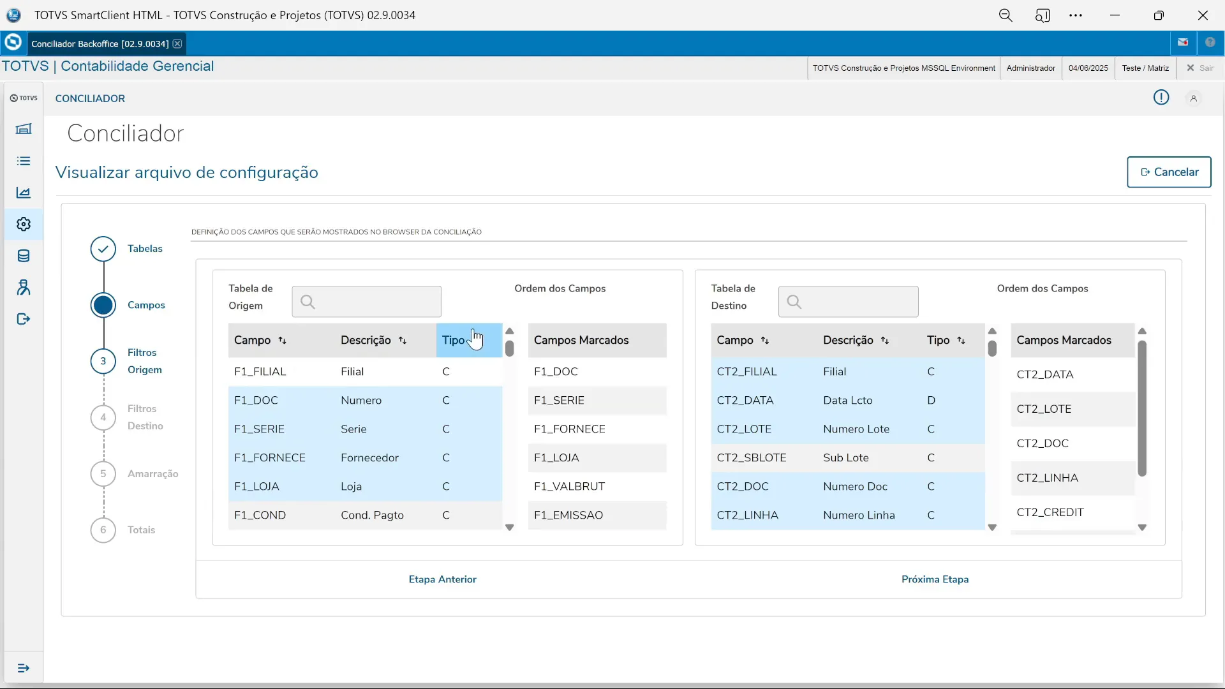Deselect the highlighted row F1_DOC
Image resolution: width=1225 pixels, height=689 pixels.
point(319,400)
